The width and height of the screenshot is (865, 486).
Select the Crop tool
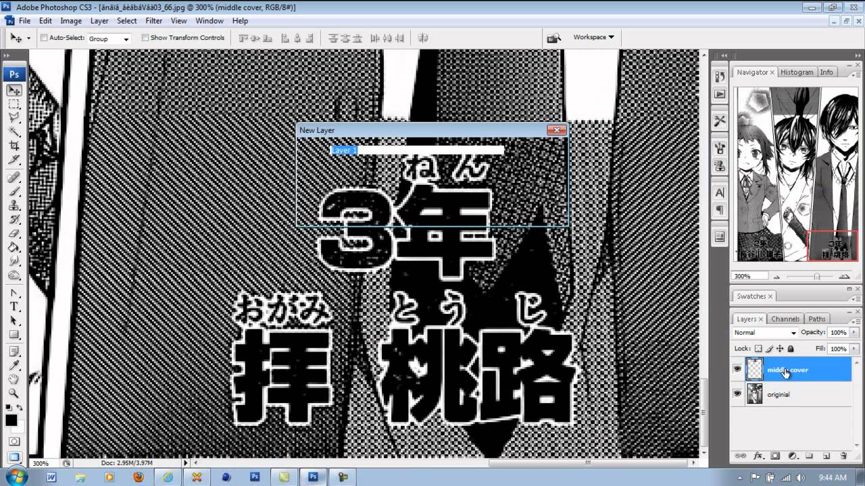(14, 145)
